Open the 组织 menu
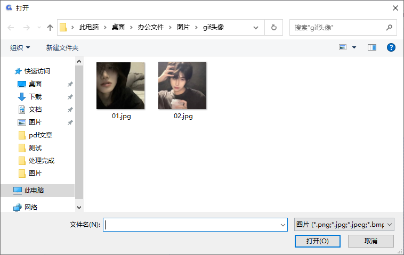This screenshot has height=255, width=404. point(20,47)
